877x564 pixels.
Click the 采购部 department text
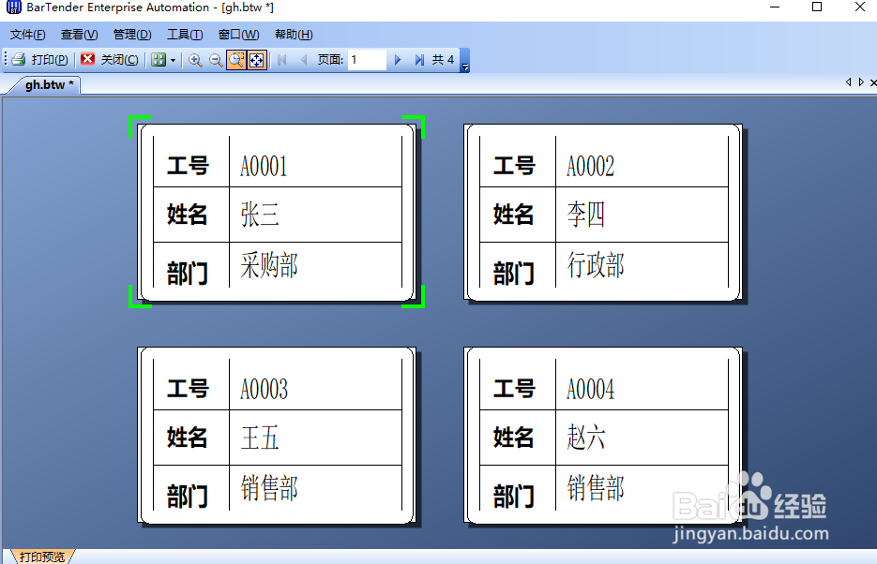[x=269, y=265]
